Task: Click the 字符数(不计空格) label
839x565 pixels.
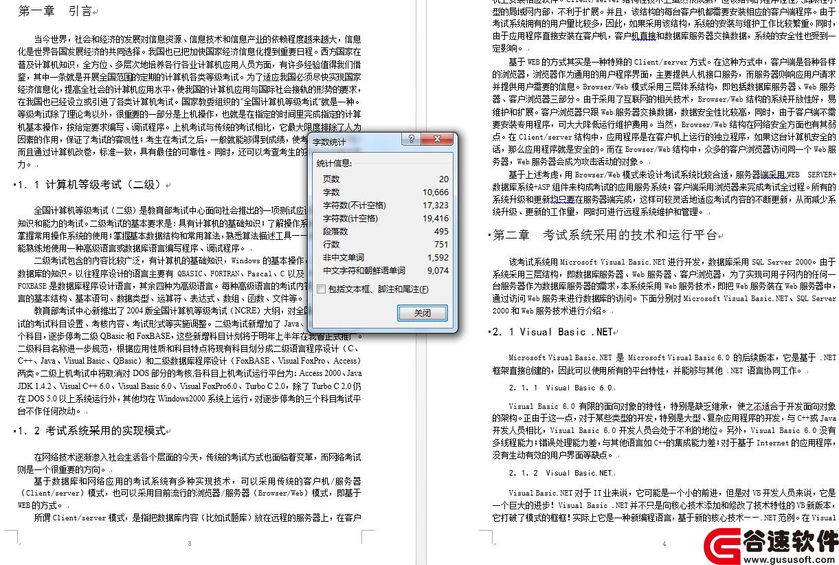Action: coord(355,205)
